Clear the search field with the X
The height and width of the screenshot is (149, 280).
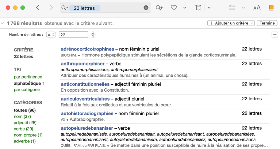146,8
